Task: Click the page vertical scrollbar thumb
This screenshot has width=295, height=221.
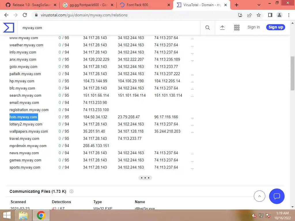Action: tap(293, 73)
